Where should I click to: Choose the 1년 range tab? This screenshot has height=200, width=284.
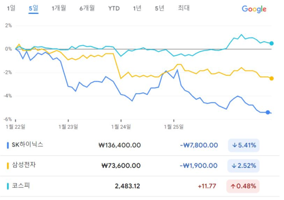pos(137,8)
